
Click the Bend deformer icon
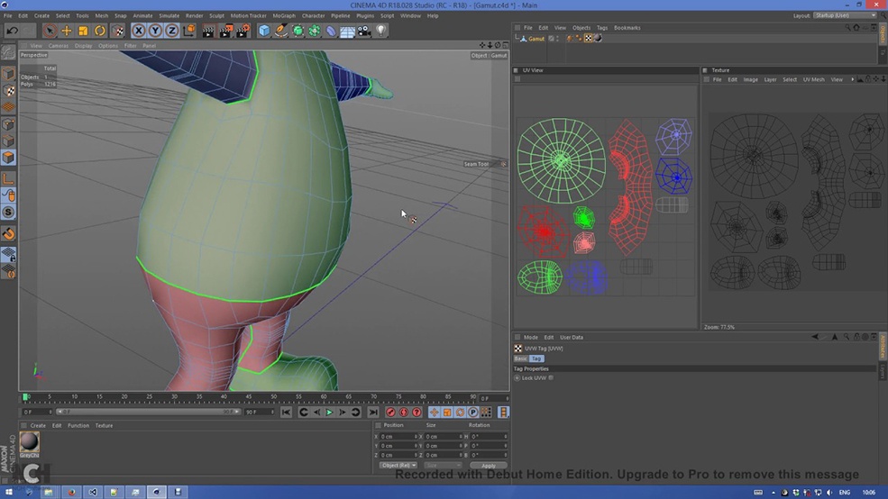point(331,31)
